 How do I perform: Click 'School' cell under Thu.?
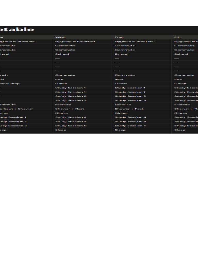pyautogui.click(x=122, y=54)
